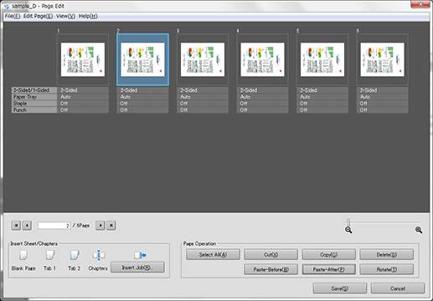Select the page 4 thumbnail
This screenshot has height=301, width=433.
tap(262, 59)
